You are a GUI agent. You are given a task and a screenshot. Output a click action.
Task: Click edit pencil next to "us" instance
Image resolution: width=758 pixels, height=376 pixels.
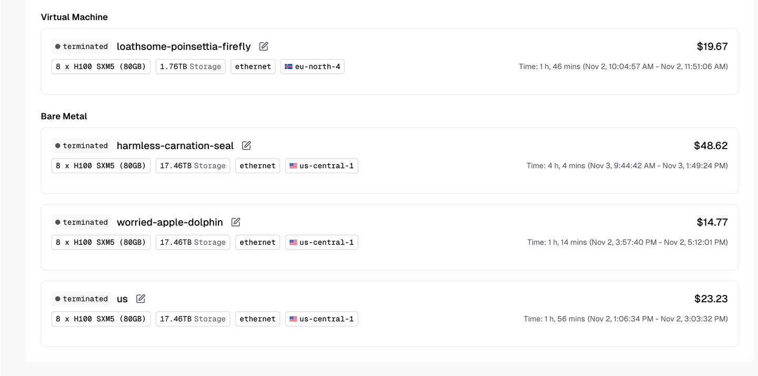coord(141,299)
